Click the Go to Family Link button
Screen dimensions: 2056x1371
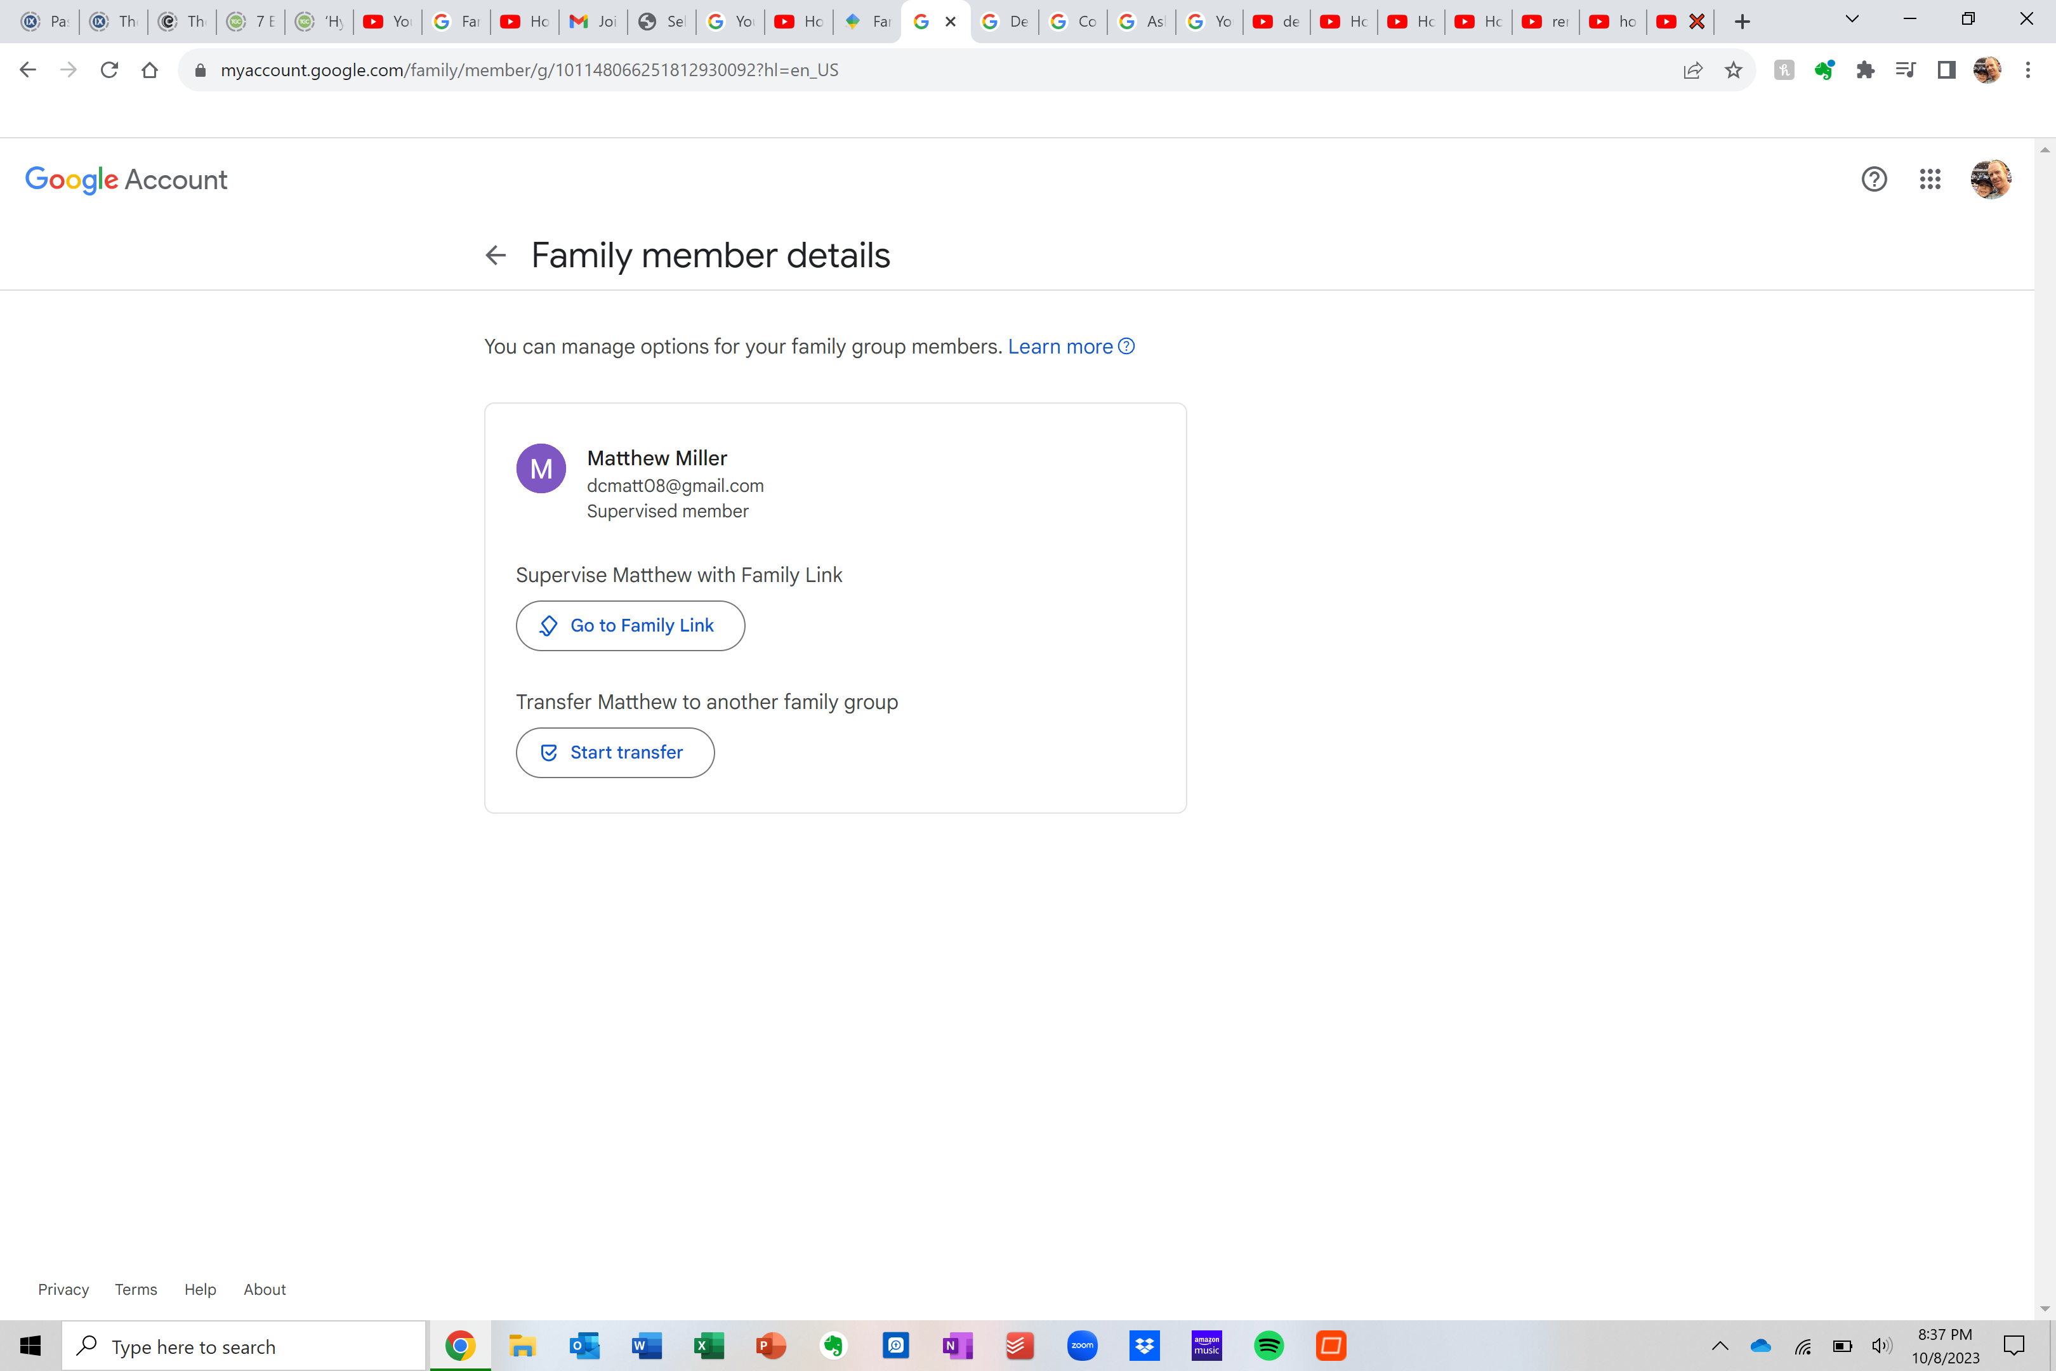coord(629,625)
